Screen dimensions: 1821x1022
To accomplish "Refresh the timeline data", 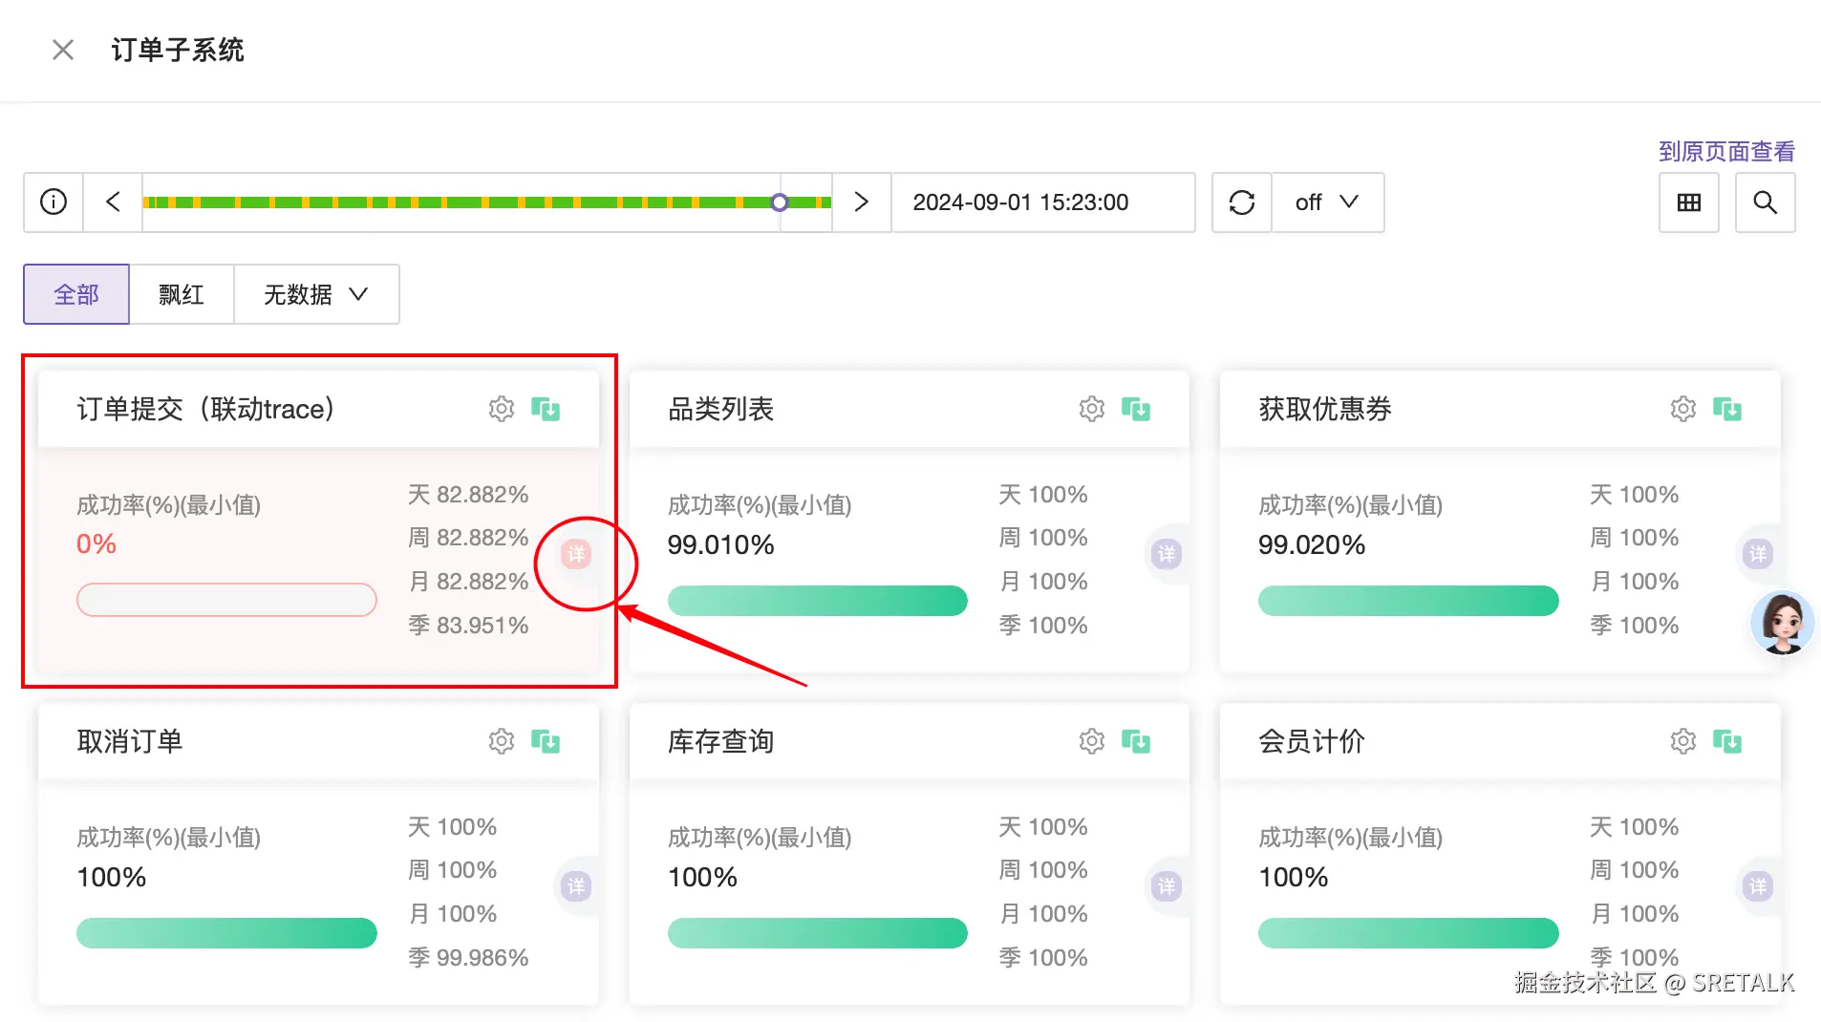I will click(x=1241, y=202).
